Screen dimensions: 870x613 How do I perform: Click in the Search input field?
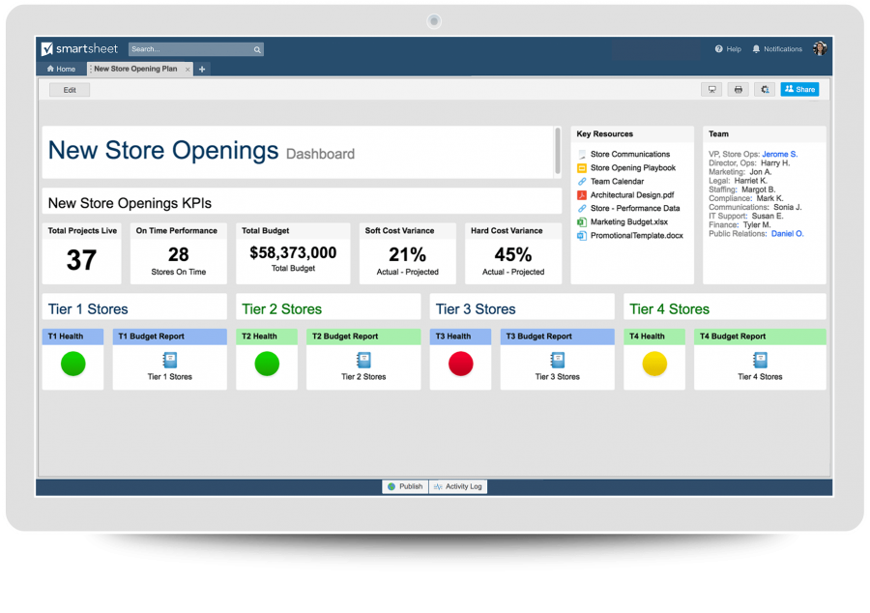point(188,49)
